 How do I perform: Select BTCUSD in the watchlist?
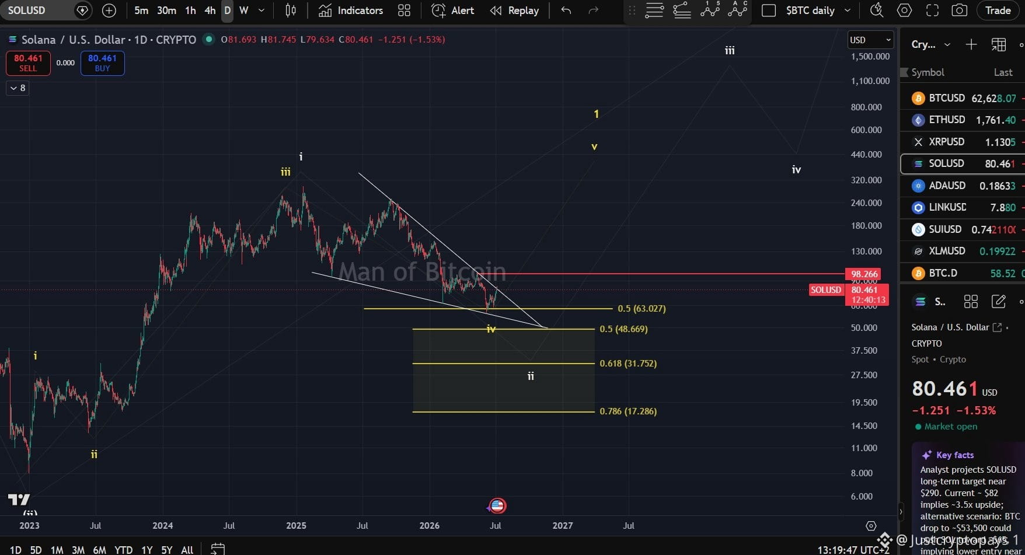pyautogui.click(x=963, y=98)
